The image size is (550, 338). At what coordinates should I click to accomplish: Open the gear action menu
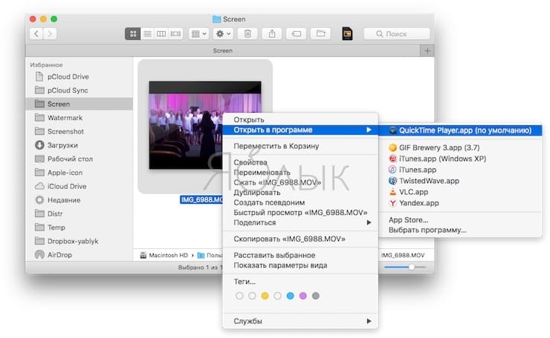click(223, 33)
